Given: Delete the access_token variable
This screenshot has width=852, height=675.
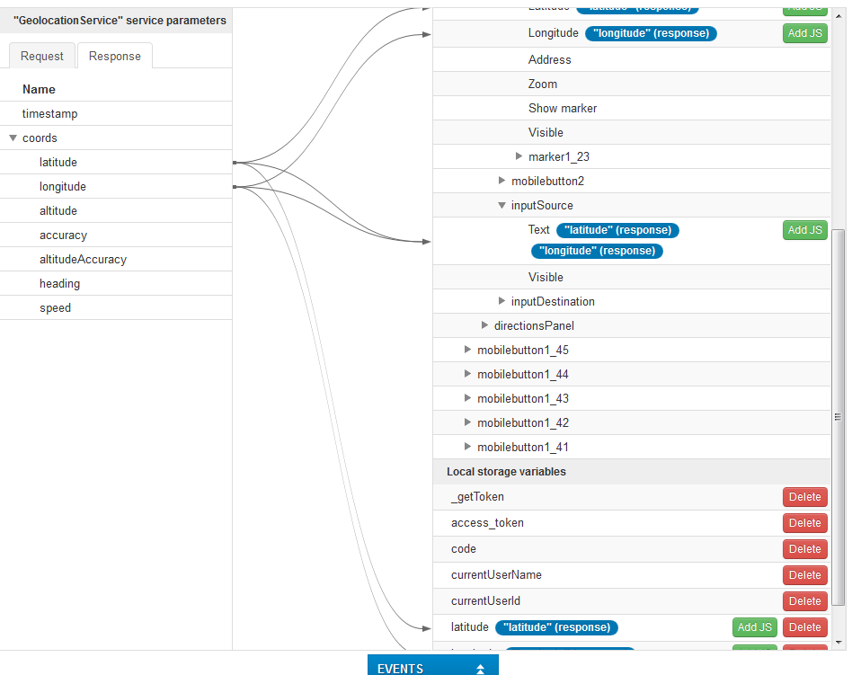Looking at the screenshot, I should click(804, 523).
